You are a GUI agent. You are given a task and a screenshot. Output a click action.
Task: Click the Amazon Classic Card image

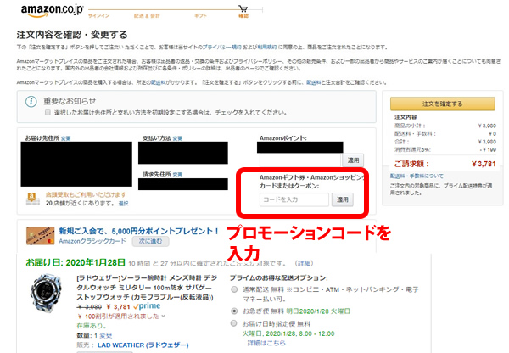coord(40,236)
